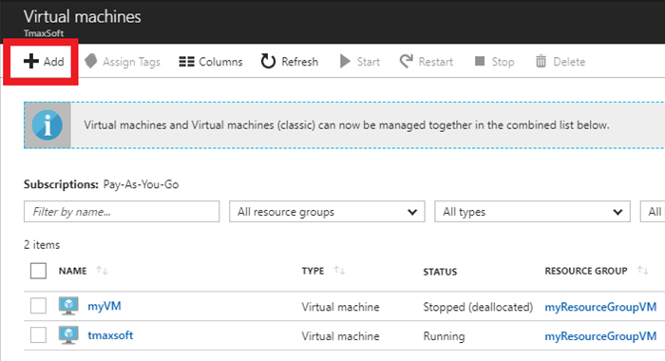This screenshot has width=665, height=361.
Task: Click the Assign Tags label
Action: (131, 62)
